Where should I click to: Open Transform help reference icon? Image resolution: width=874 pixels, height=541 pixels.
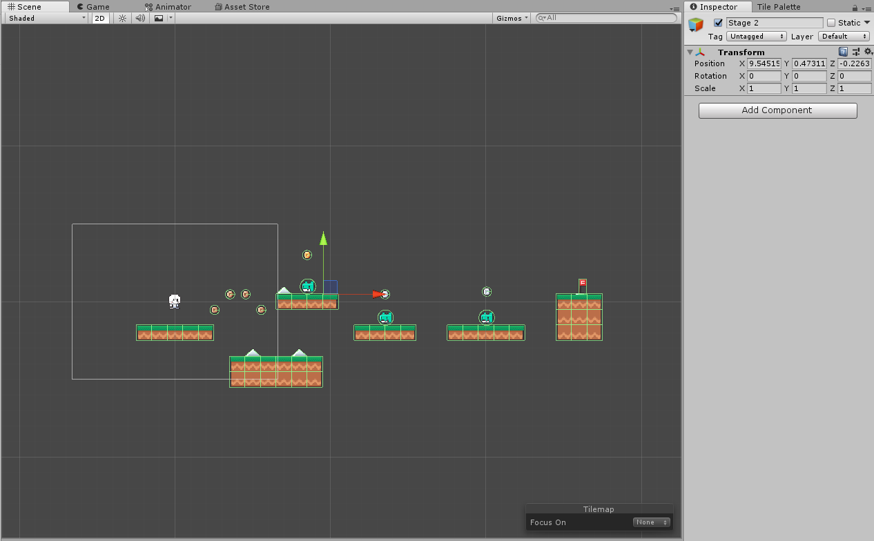(843, 52)
